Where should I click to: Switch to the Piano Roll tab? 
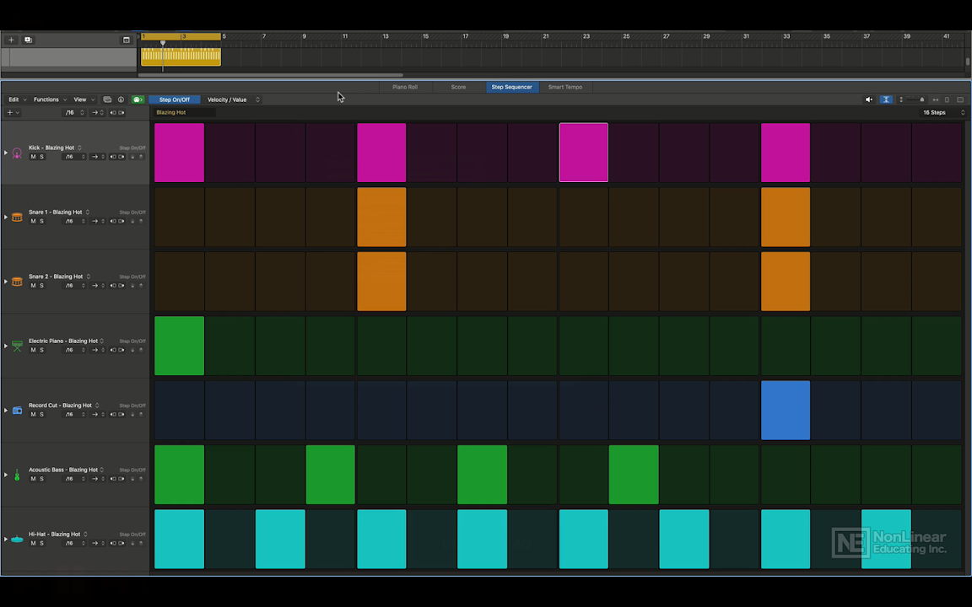[x=404, y=87]
